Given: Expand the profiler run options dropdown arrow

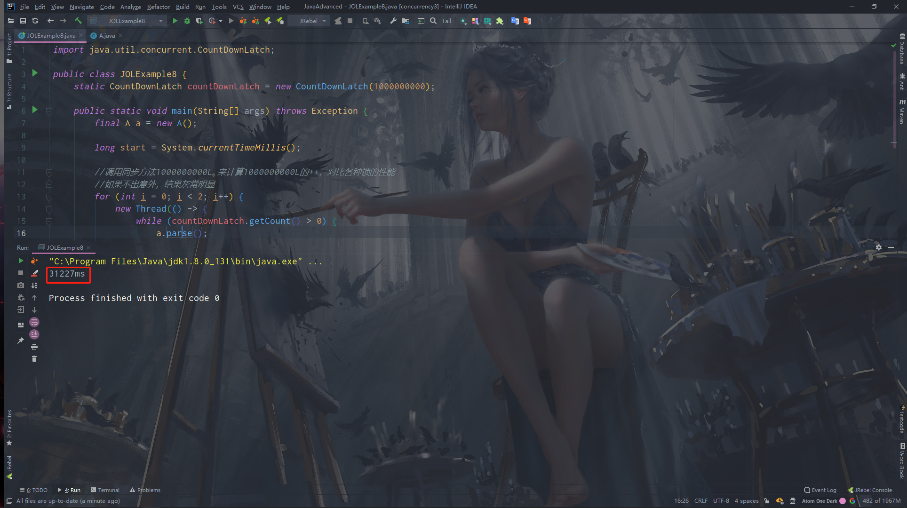Looking at the screenshot, I should pos(221,21).
